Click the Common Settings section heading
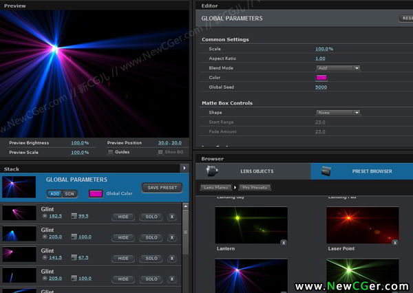The height and width of the screenshot is (293, 413). (225, 39)
